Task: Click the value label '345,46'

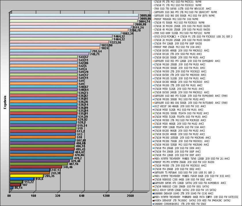Action: (x=68, y=167)
